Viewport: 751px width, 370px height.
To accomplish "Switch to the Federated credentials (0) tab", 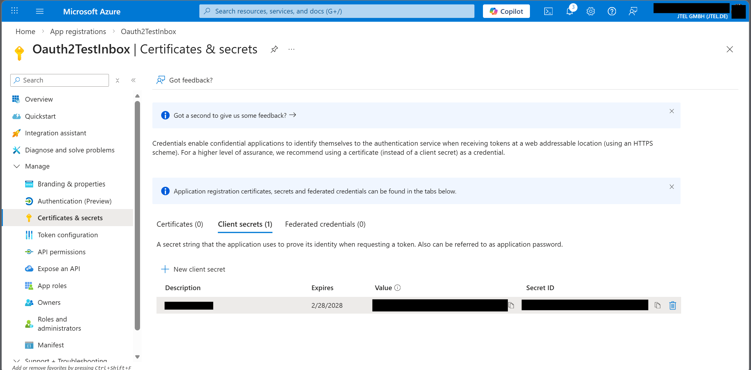I will [325, 224].
